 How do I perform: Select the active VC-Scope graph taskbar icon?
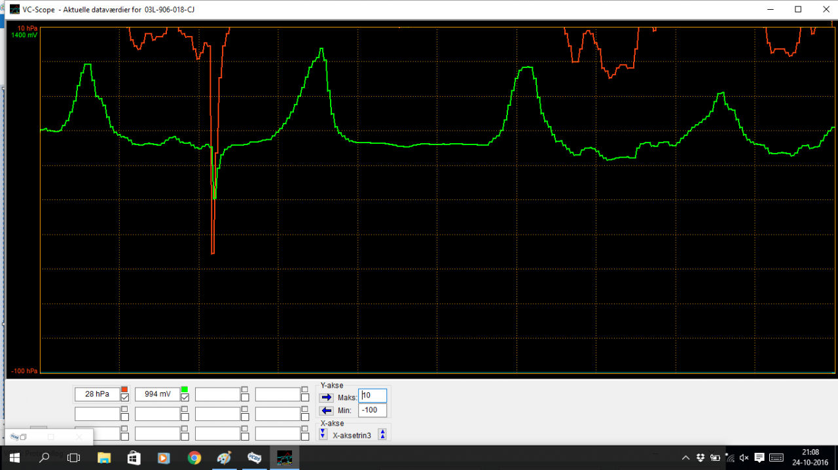[284, 458]
